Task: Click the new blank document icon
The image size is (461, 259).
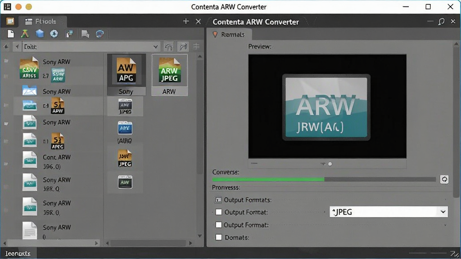Action: (x=11, y=34)
